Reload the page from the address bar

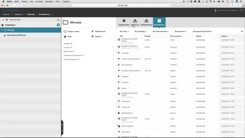tap(171, 5)
